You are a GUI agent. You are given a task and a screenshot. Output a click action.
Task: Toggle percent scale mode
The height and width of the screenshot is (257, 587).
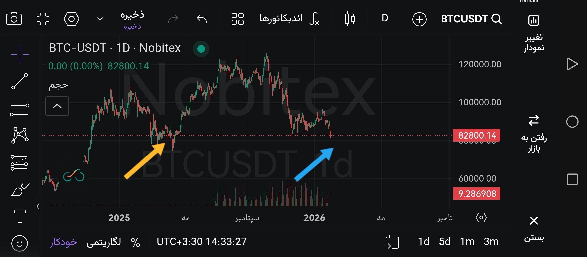point(135,242)
